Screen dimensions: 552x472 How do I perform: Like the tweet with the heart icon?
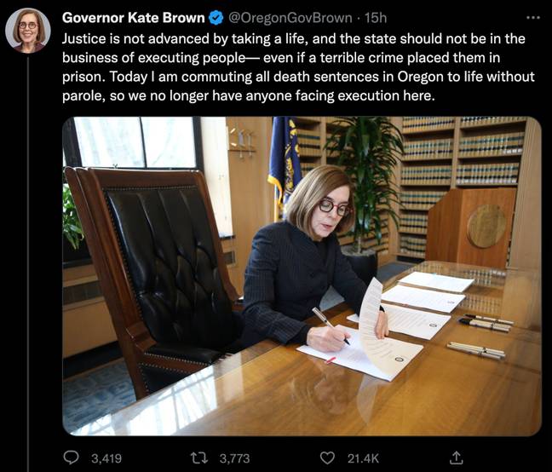click(x=327, y=458)
